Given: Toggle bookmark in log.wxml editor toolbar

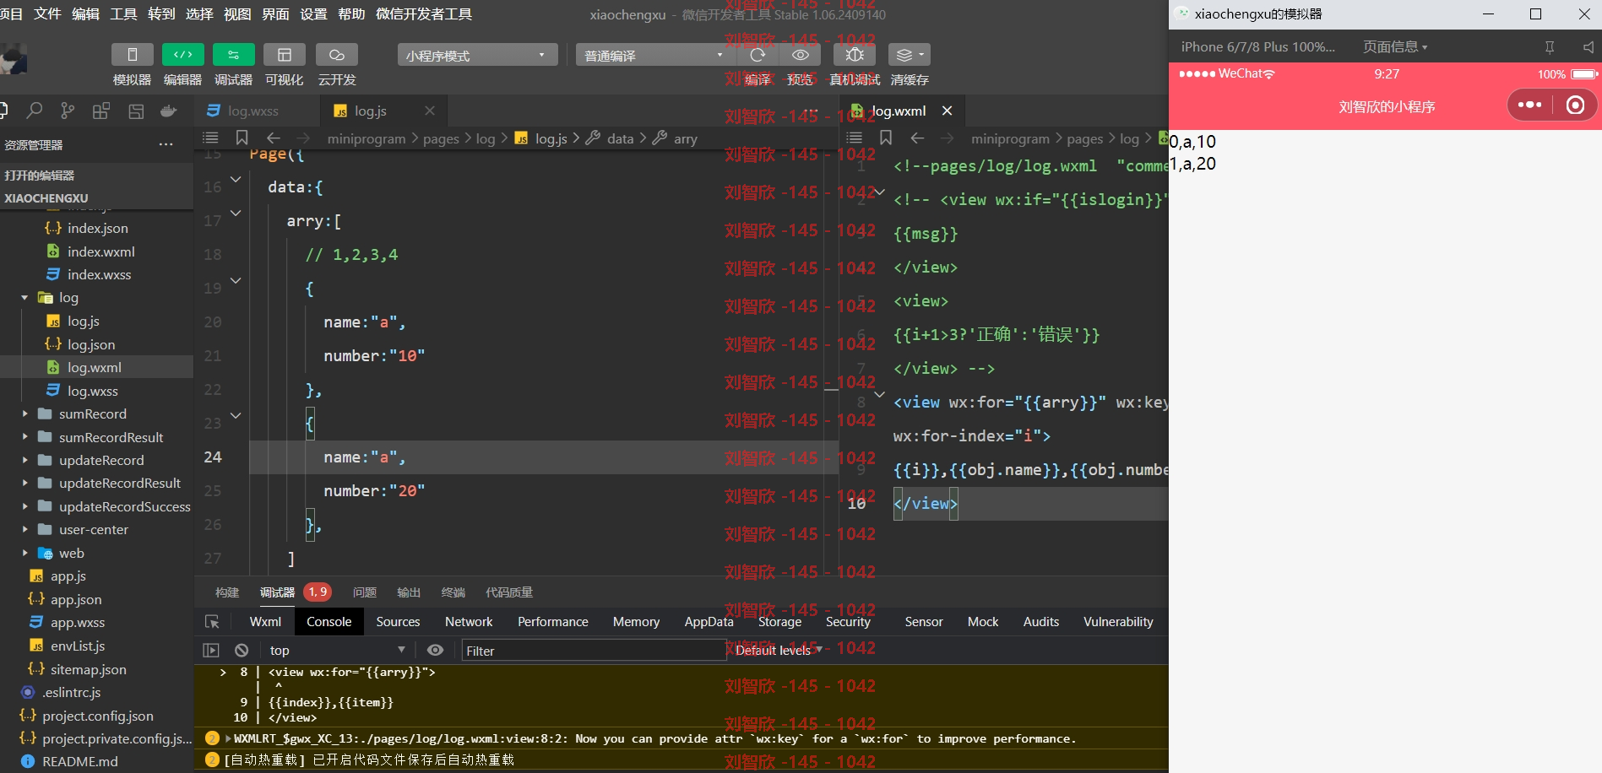Looking at the screenshot, I should 886,138.
